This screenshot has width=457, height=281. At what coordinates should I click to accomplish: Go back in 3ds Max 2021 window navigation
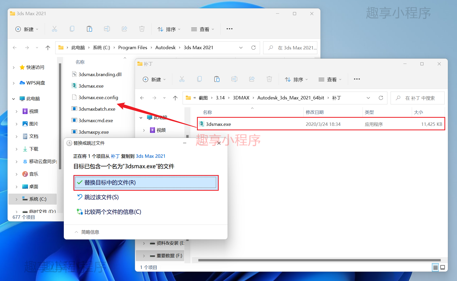pos(15,48)
